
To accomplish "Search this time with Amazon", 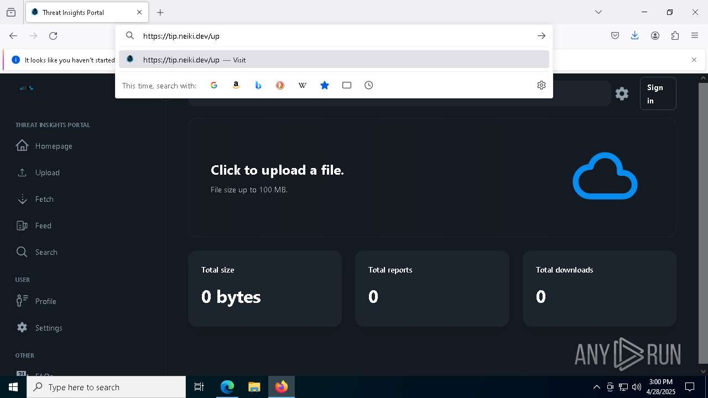I will pyautogui.click(x=236, y=85).
